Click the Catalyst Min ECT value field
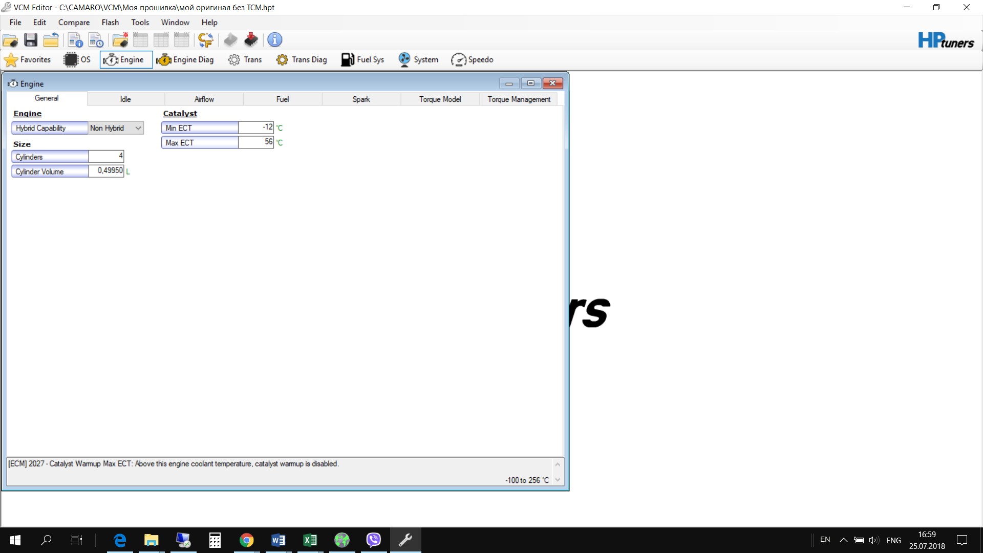 (255, 127)
